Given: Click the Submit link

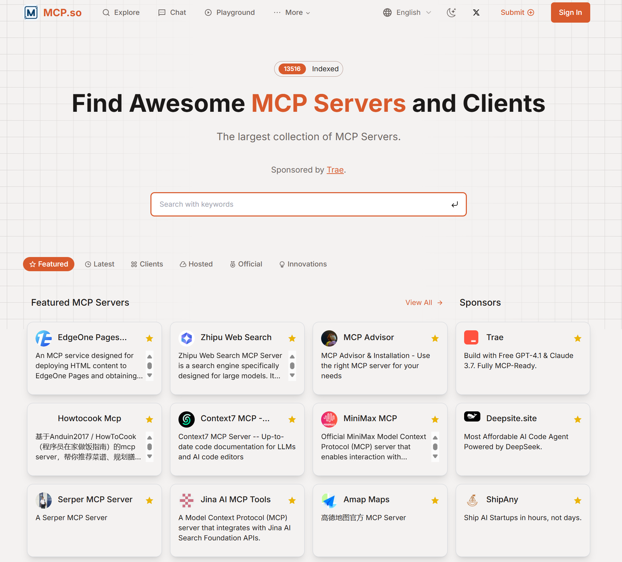Looking at the screenshot, I should 517,12.
